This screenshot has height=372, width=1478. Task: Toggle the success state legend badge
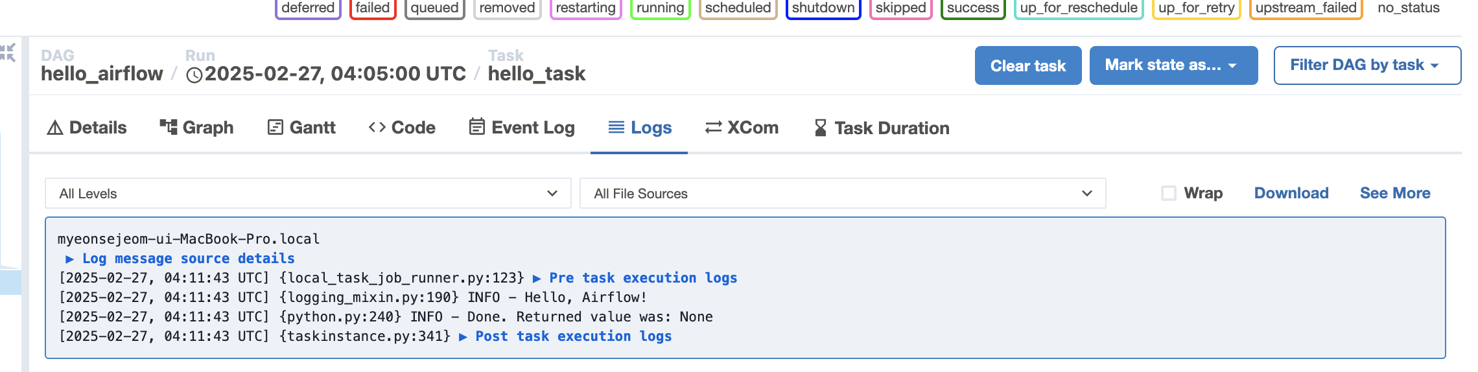[x=973, y=8]
